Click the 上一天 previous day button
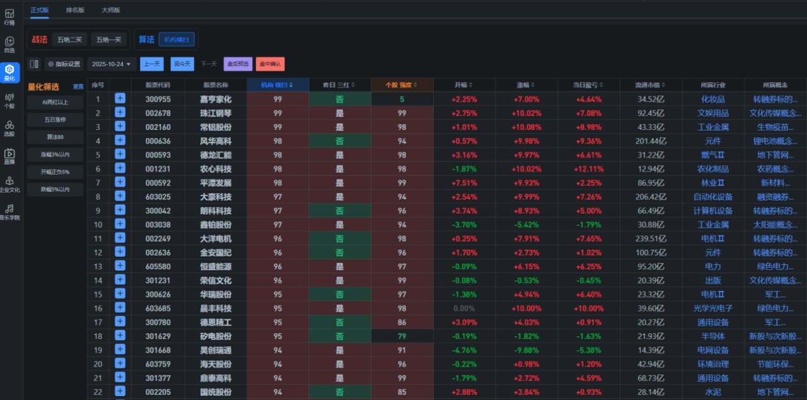This screenshot has height=400, width=807. click(x=151, y=64)
